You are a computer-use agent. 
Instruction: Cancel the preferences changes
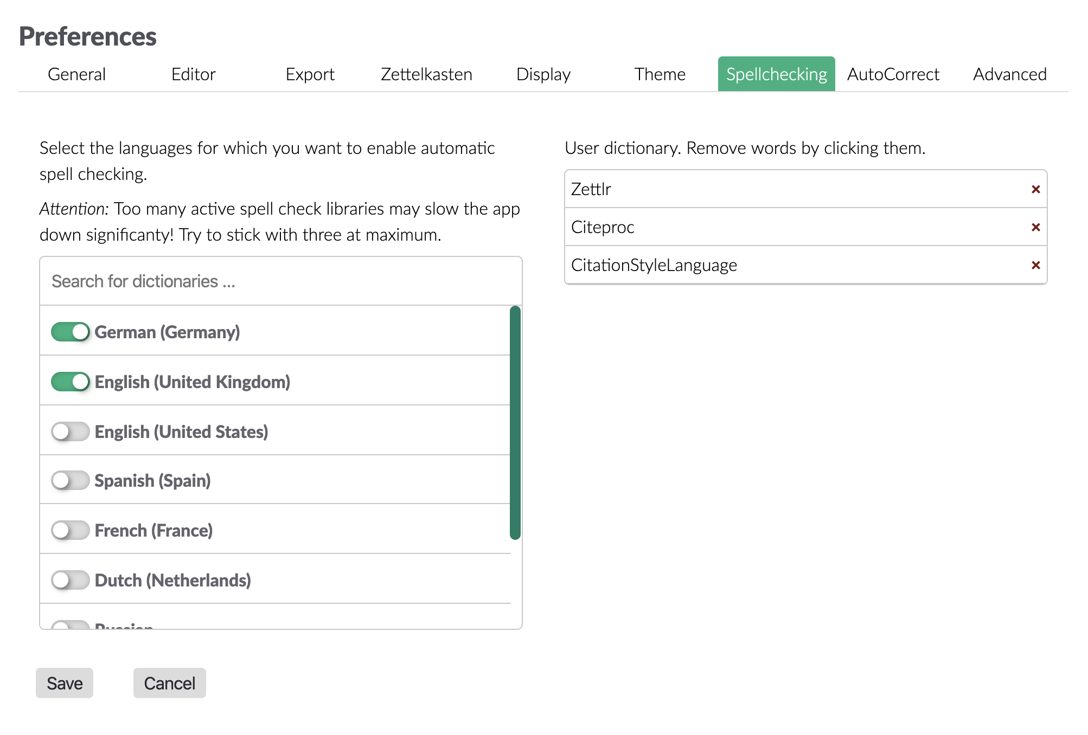tap(169, 683)
